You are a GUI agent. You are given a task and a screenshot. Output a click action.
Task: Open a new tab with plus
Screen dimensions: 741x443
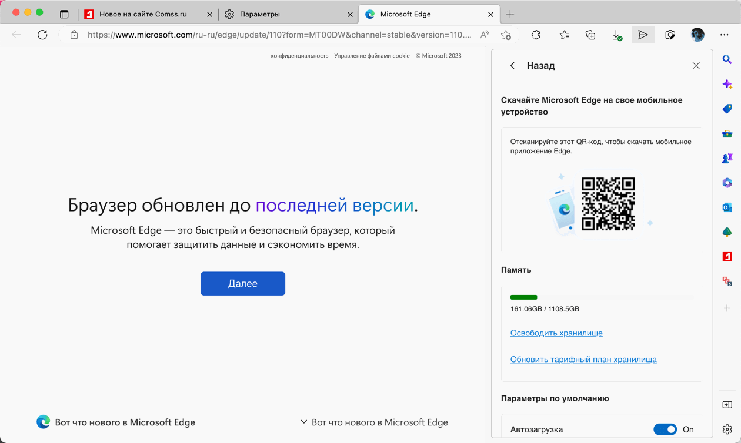click(510, 14)
